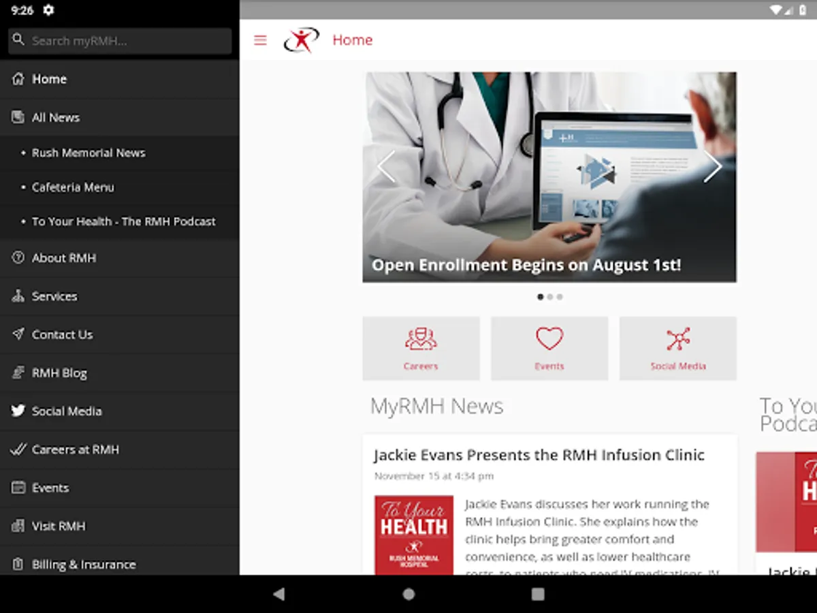Select third carousel dot indicator

click(x=560, y=297)
